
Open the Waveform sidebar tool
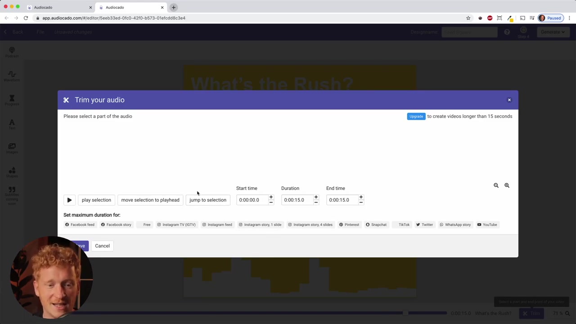(x=12, y=76)
